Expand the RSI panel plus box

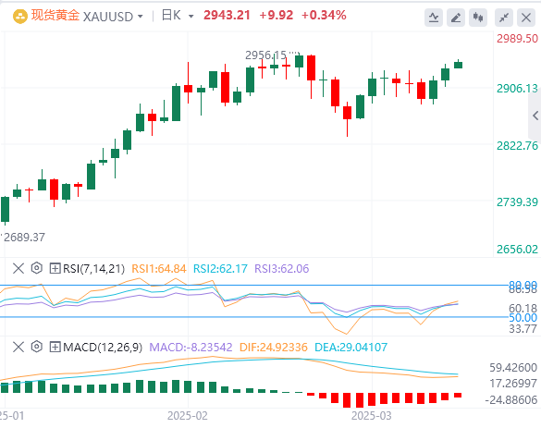pyautogui.click(x=55, y=268)
